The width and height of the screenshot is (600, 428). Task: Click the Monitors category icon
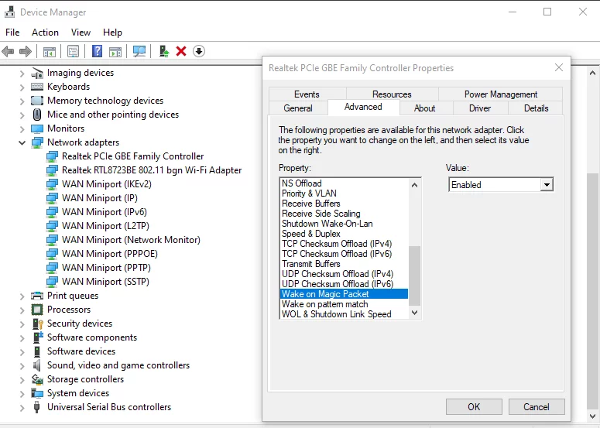[x=37, y=128]
